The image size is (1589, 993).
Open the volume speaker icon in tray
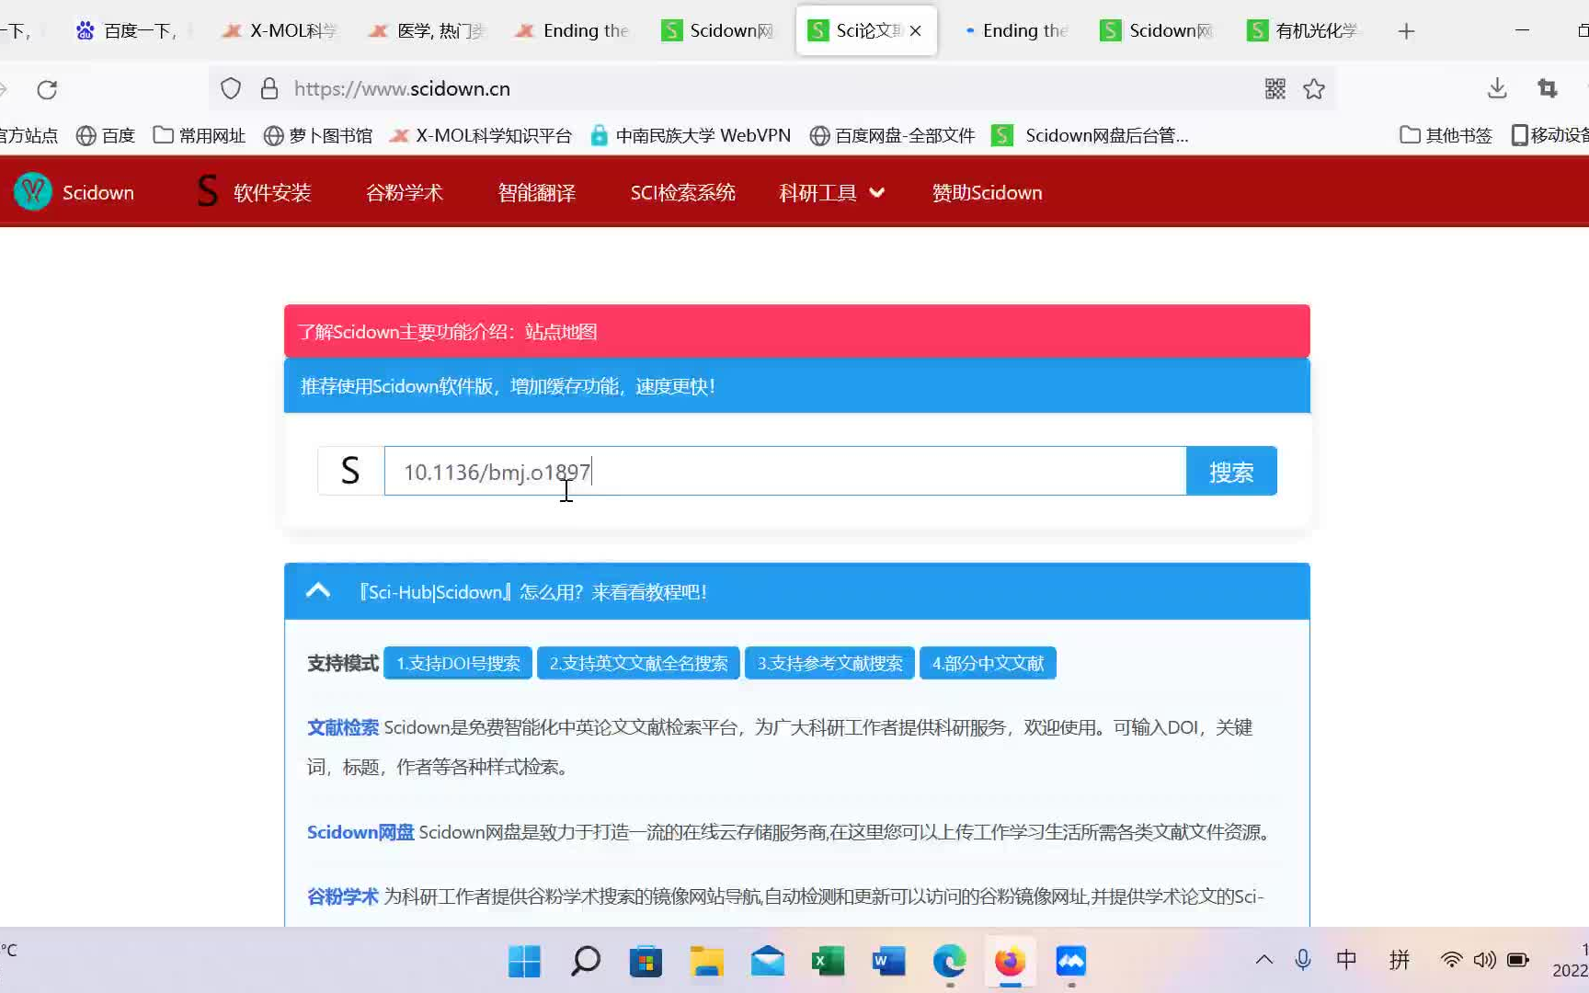[1484, 960]
